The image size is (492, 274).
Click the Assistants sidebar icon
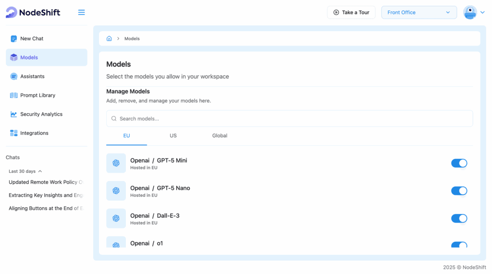pos(14,76)
